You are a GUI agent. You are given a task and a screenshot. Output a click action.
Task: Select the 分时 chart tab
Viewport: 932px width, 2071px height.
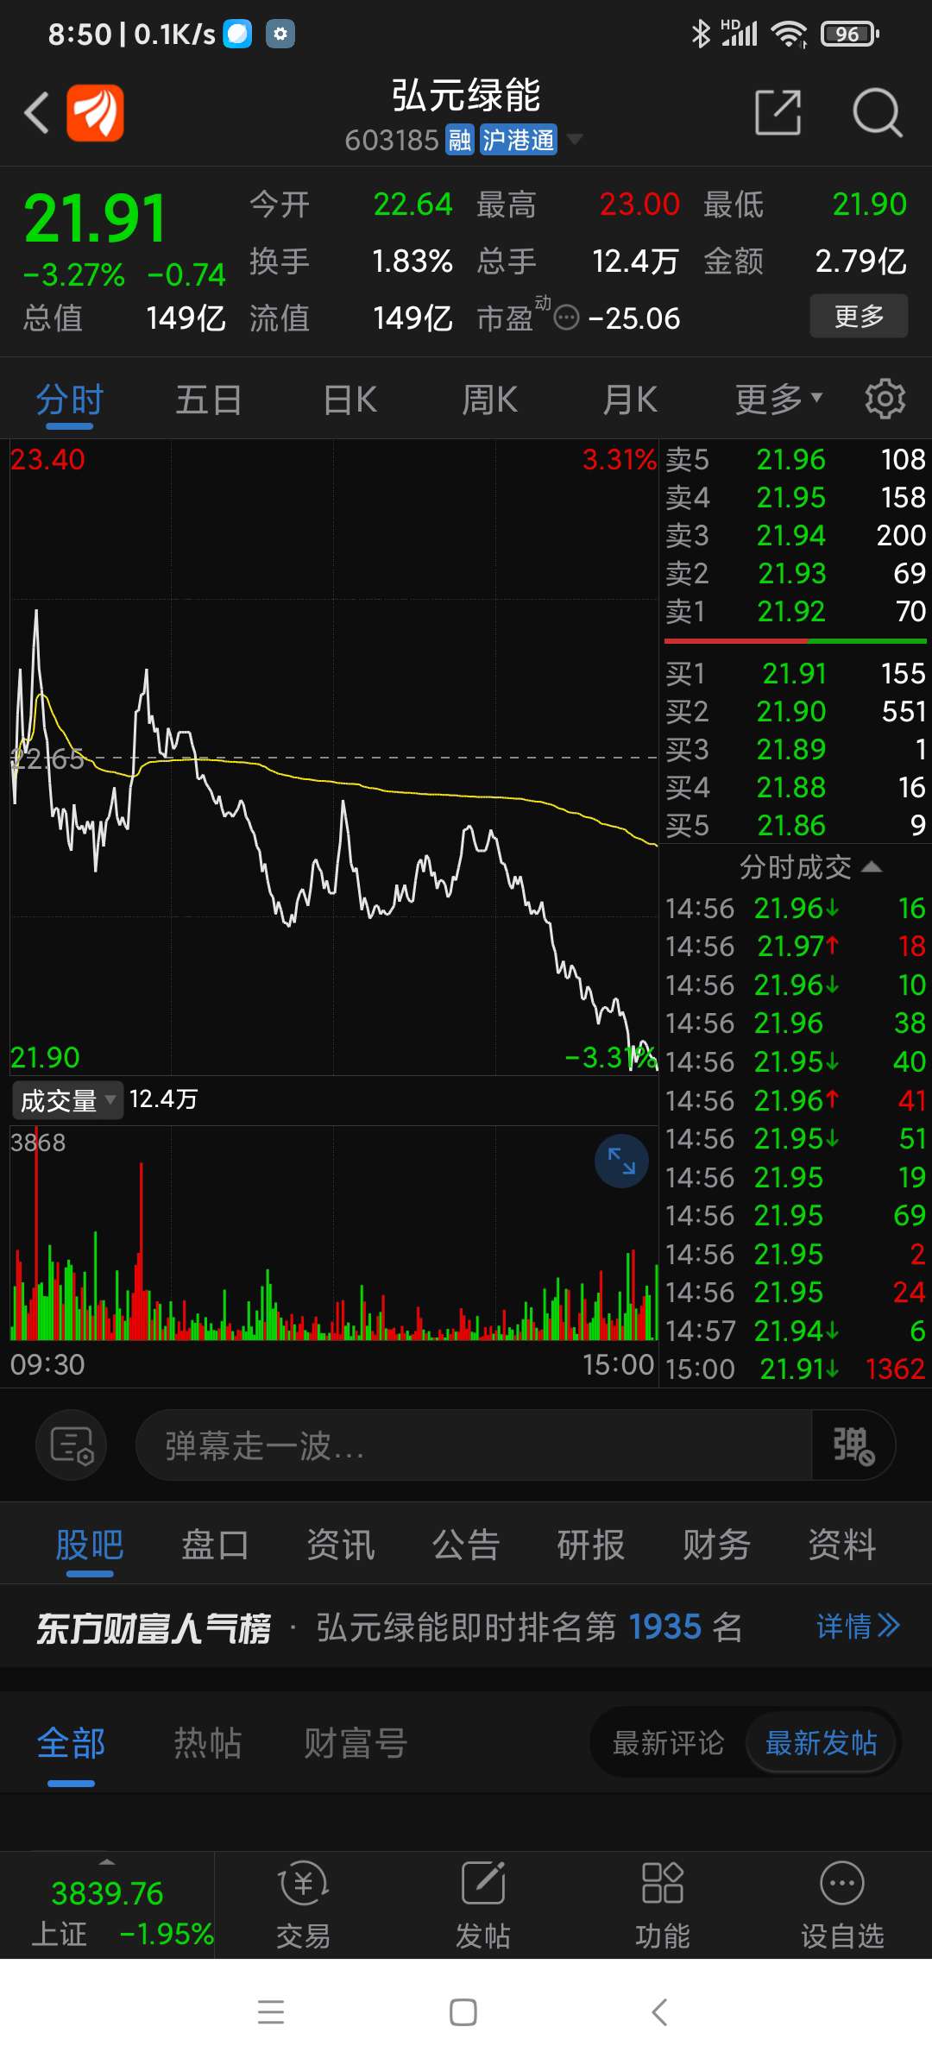(70, 400)
